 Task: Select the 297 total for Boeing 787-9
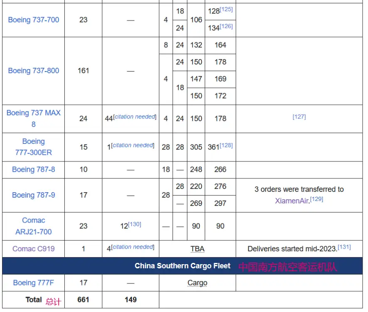[x=221, y=203]
